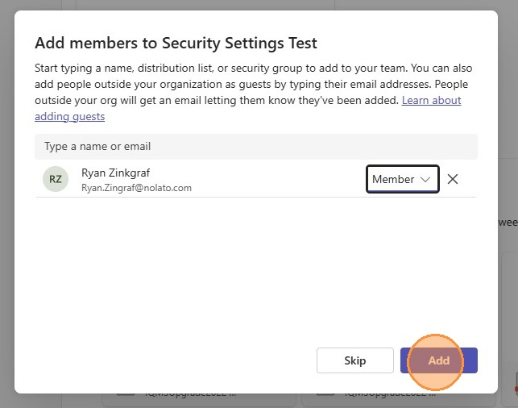The width and height of the screenshot is (518, 408).
Task: Click the RZ avatar circle
Action: [x=56, y=179]
